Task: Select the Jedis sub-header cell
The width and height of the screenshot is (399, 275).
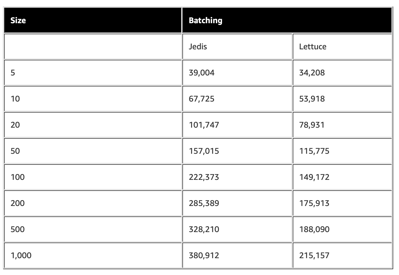Action: (237, 46)
